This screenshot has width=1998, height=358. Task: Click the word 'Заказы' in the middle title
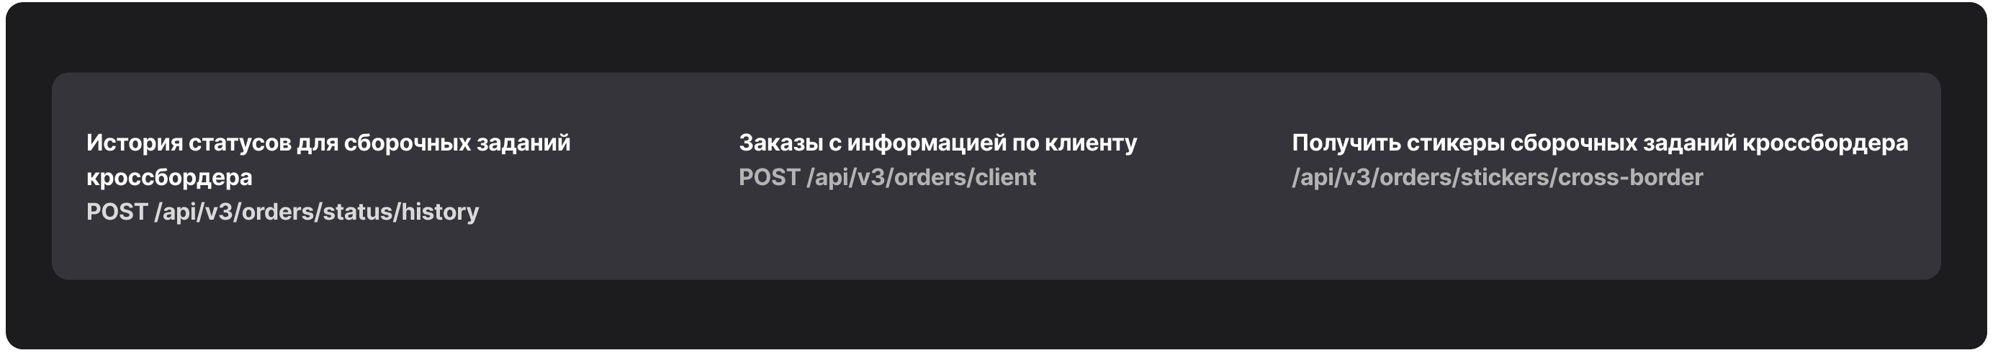pyautogui.click(x=780, y=143)
